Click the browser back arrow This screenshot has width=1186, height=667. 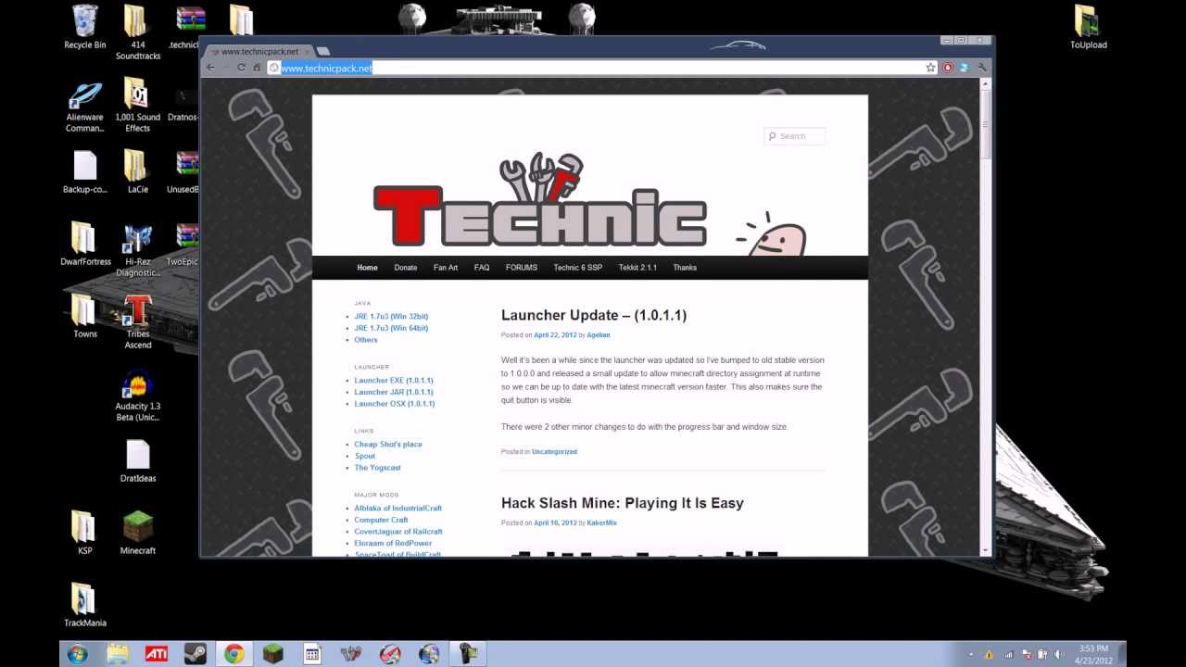point(210,68)
